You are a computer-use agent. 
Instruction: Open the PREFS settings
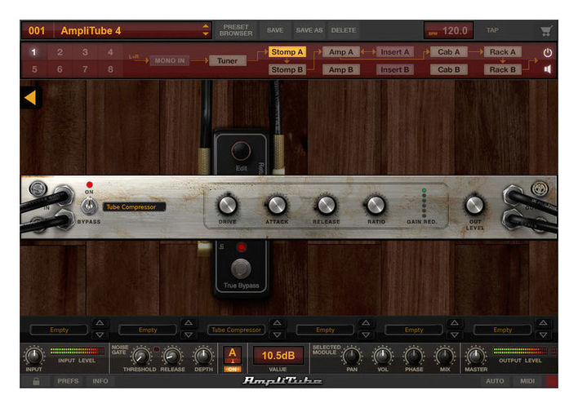[68, 381]
